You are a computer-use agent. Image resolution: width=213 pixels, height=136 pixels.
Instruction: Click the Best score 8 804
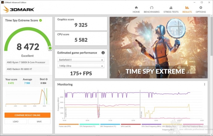pos(43,83)
